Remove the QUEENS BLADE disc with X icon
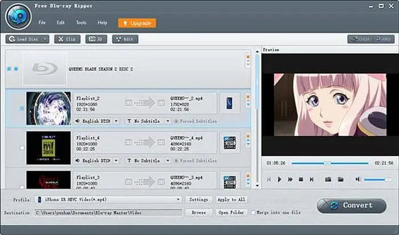This screenshot has width=399, height=235. [248, 57]
